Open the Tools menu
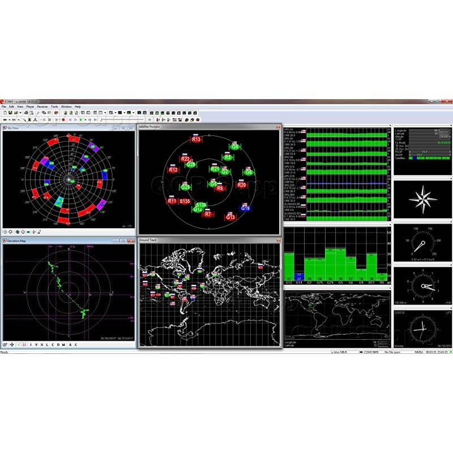The width and height of the screenshot is (453, 453). pyautogui.click(x=54, y=106)
